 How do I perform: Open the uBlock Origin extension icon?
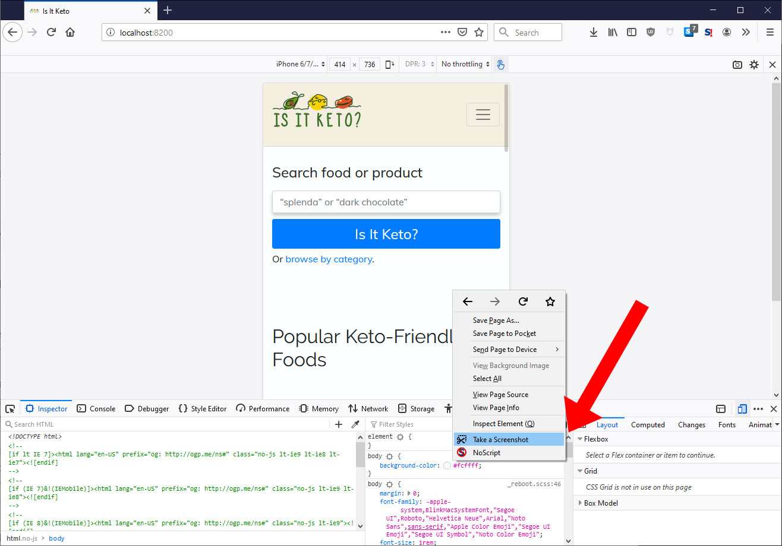[651, 33]
